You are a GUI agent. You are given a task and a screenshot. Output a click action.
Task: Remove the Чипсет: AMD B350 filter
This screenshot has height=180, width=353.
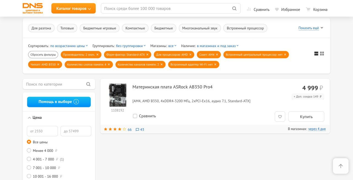58,64
